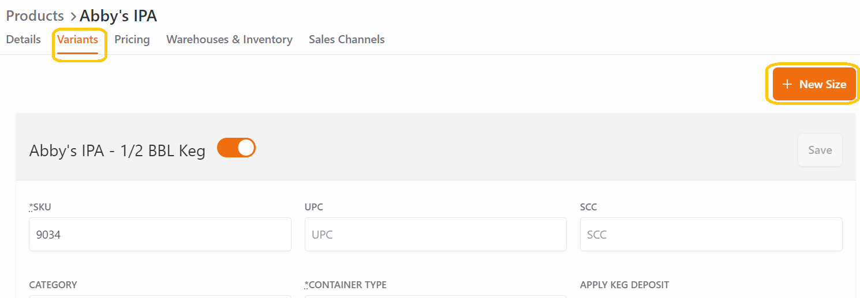Click the SKU field label

click(x=40, y=207)
